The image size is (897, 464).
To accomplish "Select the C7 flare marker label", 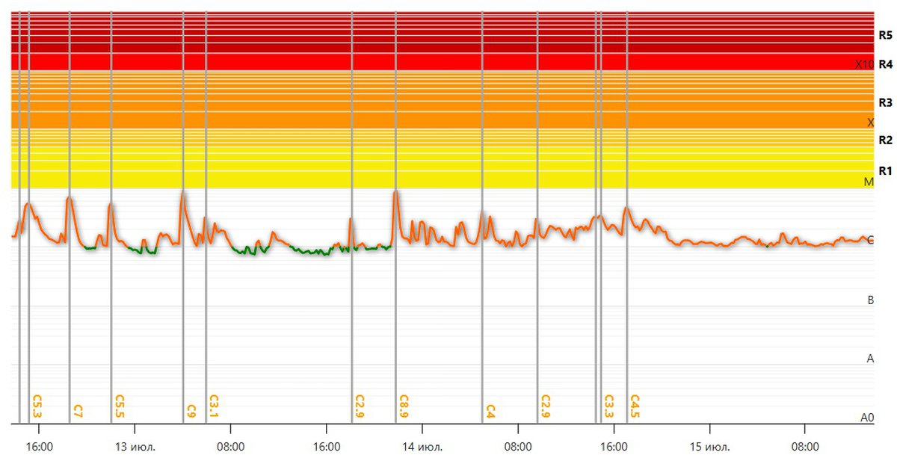I will [x=78, y=410].
